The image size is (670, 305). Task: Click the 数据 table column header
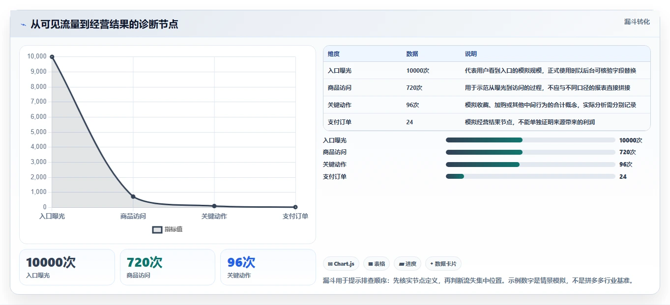pyautogui.click(x=412, y=54)
